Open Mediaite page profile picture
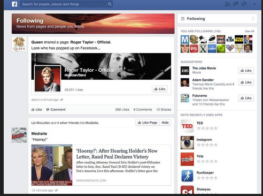This screenshot has height=196, width=263. pos(19,135)
